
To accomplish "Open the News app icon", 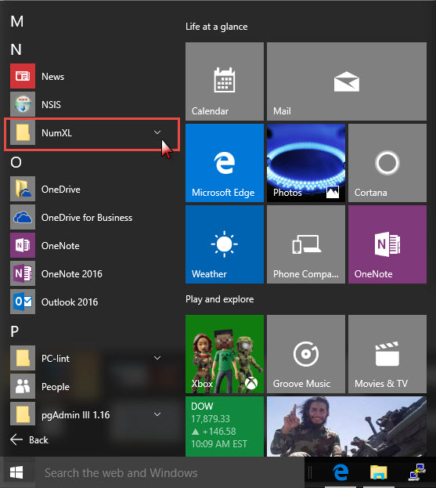I will [23, 76].
